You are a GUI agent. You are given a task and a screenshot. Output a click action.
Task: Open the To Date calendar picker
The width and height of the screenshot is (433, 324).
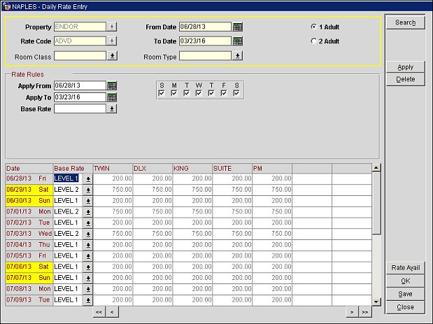pyautogui.click(x=237, y=41)
